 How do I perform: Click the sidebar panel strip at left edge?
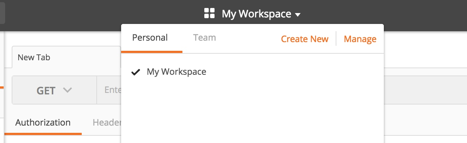coord(2,87)
